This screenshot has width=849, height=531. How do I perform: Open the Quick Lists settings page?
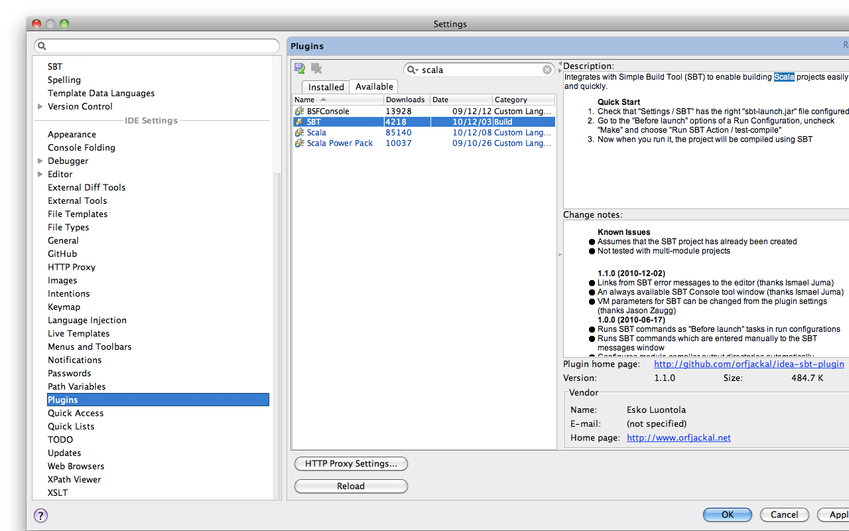[x=71, y=426]
